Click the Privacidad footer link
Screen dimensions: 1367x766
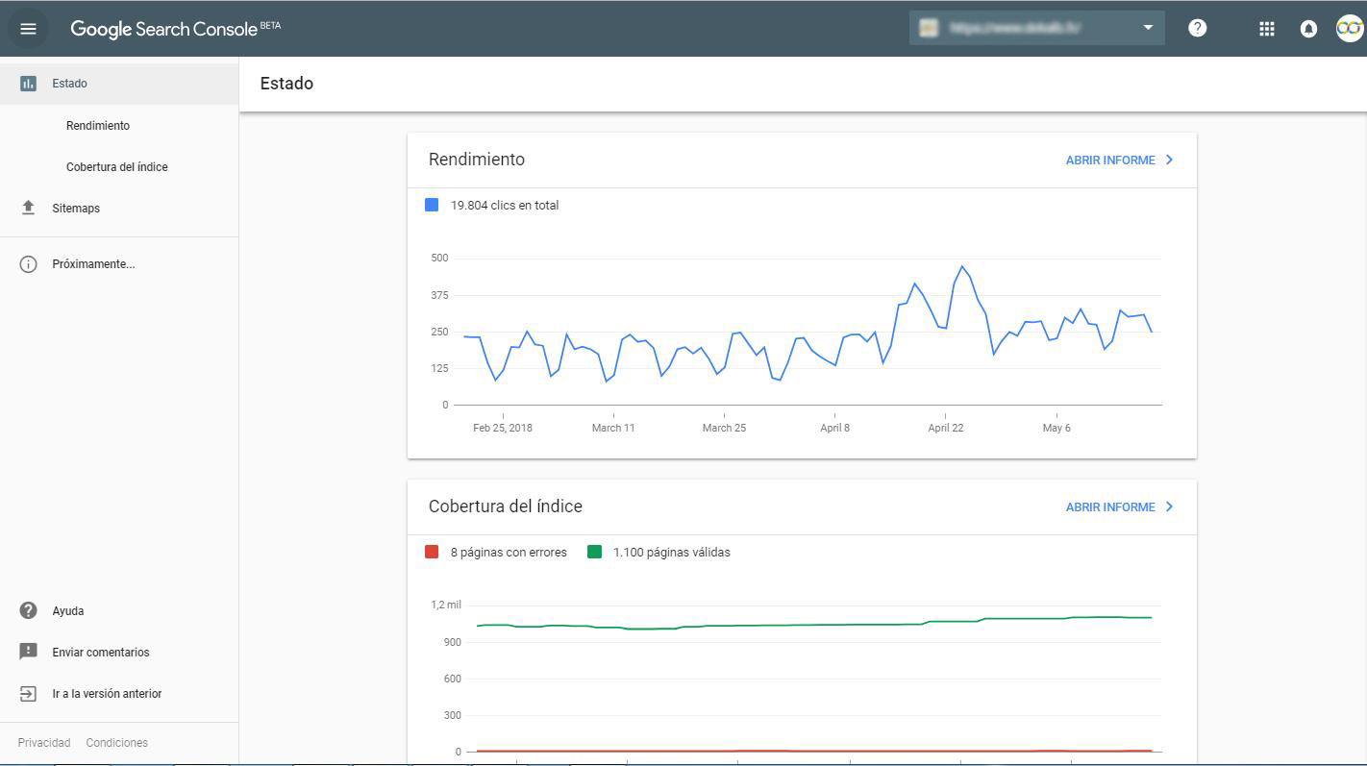[x=44, y=743]
